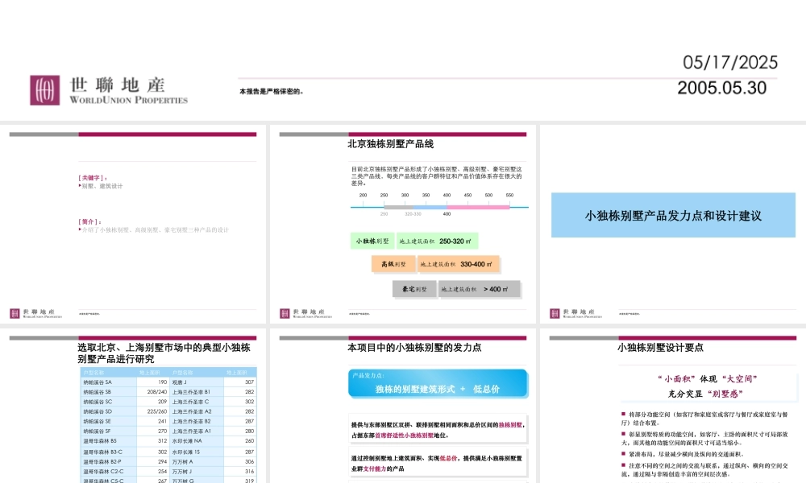Click the bullet starting 彰显别墅特质的功能空间

704,439
